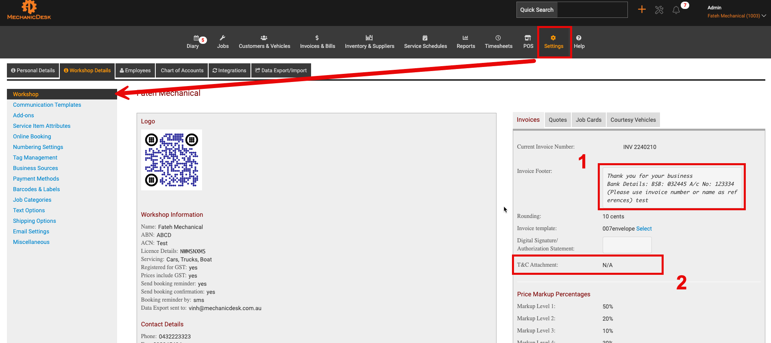
Task: Open Tag Management
Action: [x=35, y=157]
